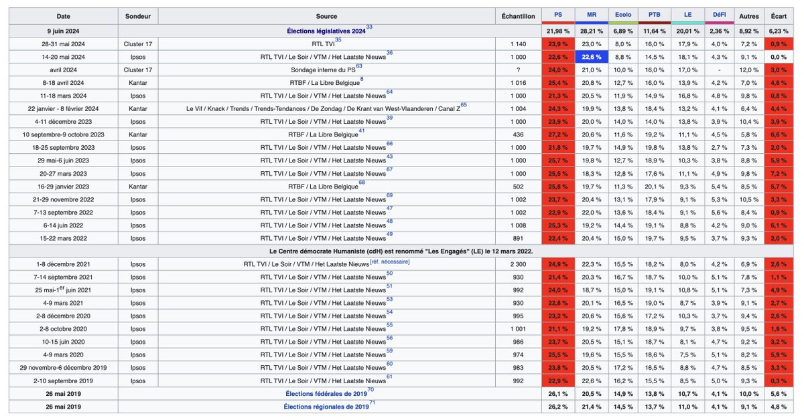
Task: Click footnote reference 71
Action: coord(373,403)
